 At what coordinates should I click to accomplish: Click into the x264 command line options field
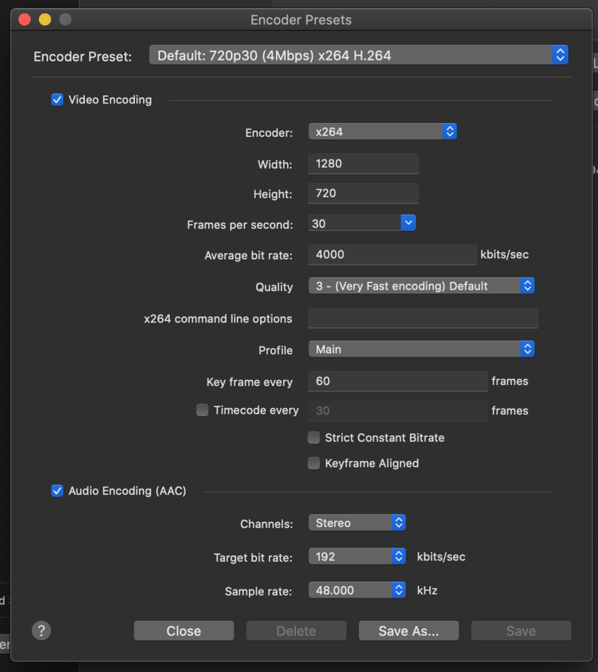coord(423,318)
